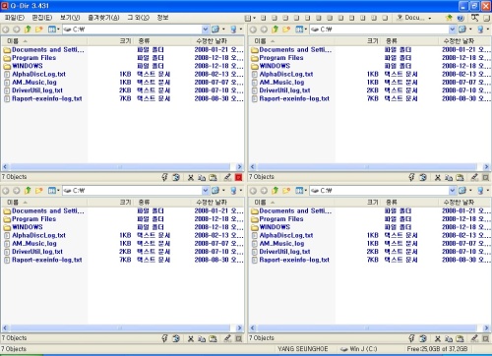492x356 pixels.
Task: Click red square icon in top-left pane status bar
Action: point(238,177)
